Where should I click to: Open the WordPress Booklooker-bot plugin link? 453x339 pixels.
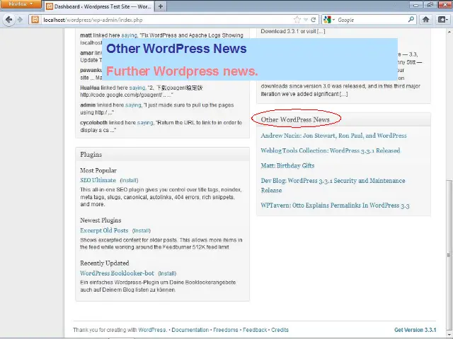[117, 273]
